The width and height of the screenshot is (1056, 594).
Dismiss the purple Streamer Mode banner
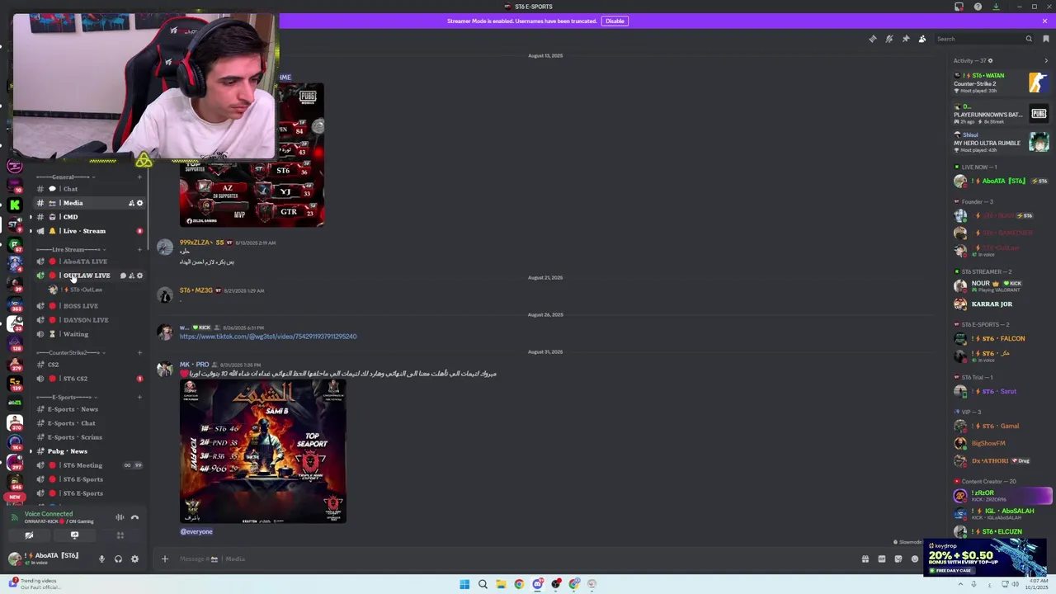tap(1044, 21)
